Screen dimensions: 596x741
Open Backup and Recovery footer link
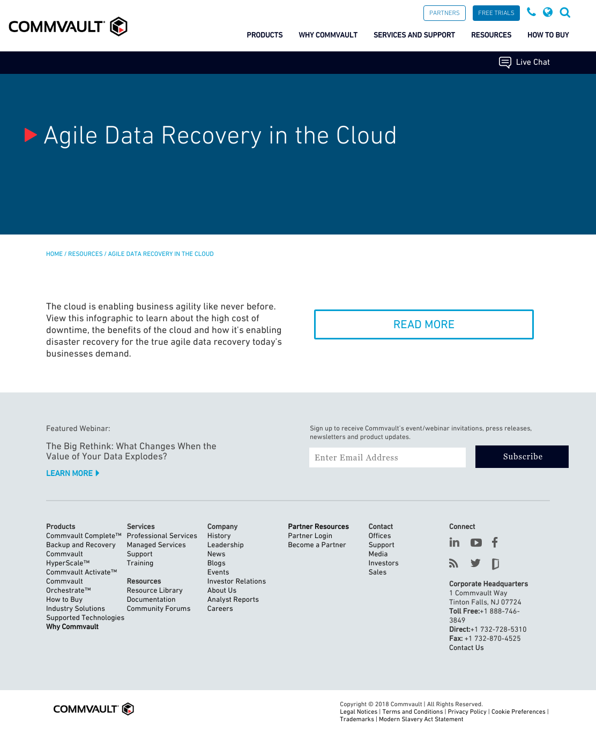pos(81,545)
